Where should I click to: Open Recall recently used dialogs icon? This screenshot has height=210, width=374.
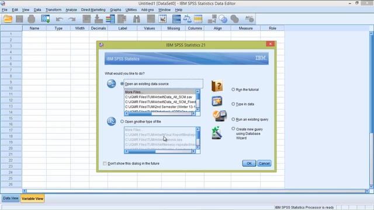46,19
